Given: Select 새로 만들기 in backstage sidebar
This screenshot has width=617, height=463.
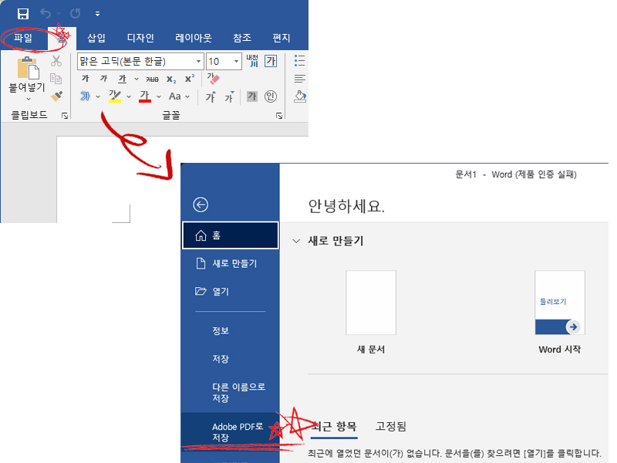Looking at the screenshot, I should (x=231, y=263).
